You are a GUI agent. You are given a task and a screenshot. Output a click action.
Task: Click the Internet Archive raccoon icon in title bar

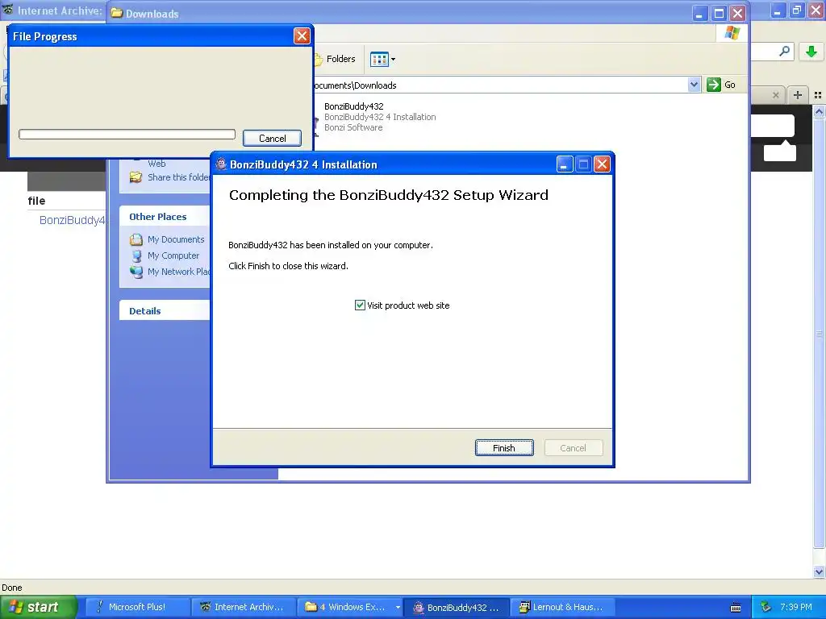point(7,9)
